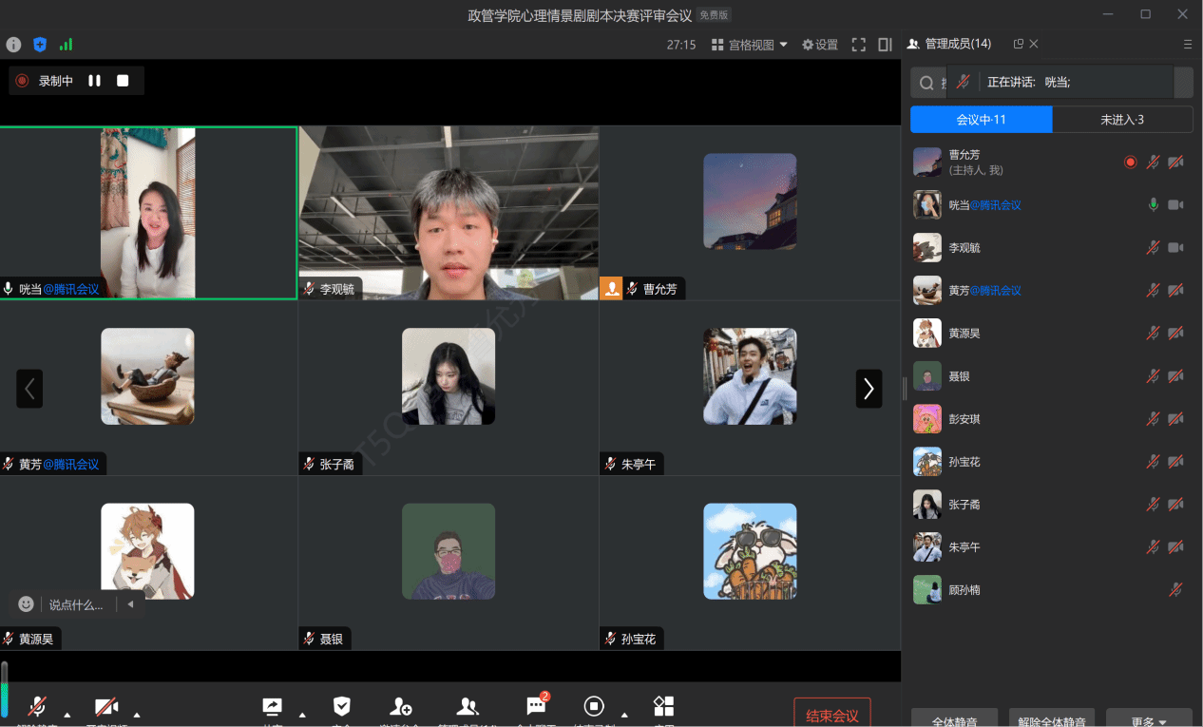Expand audio options arrow beside microphone
This screenshot has width=1203, height=727.
[x=67, y=714]
